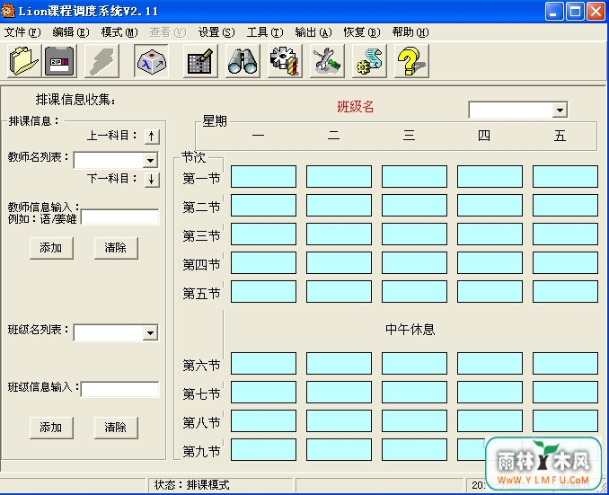Open the 输出(A) menu
The height and width of the screenshot is (495, 609).
pyautogui.click(x=313, y=32)
